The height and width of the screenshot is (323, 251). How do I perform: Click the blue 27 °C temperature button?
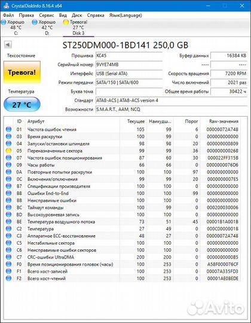click(x=22, y=105)
